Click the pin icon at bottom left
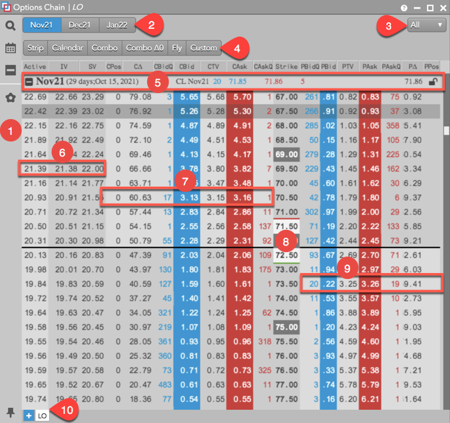The image size is (450, 423). click(10, 412)
